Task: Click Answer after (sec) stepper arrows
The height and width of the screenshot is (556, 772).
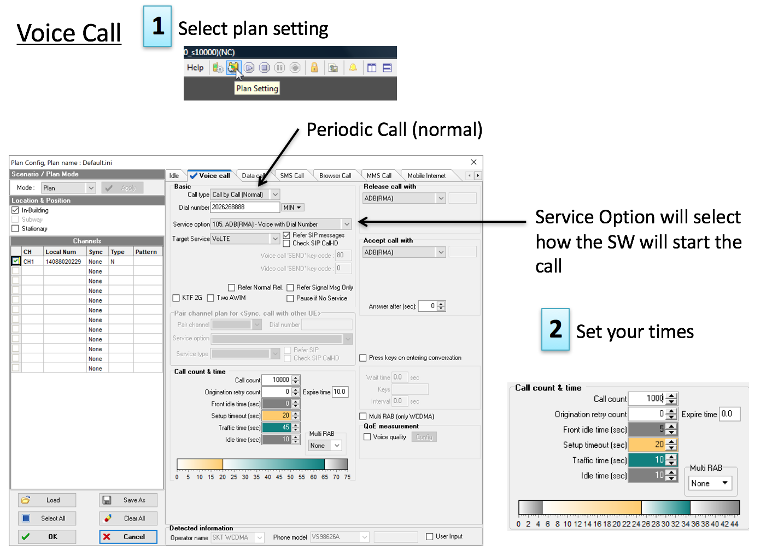Action: click(441, 306)
